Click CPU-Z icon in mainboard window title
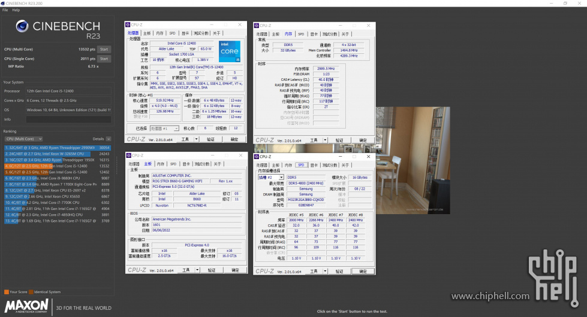587x317 pixels. pos(129,156)
